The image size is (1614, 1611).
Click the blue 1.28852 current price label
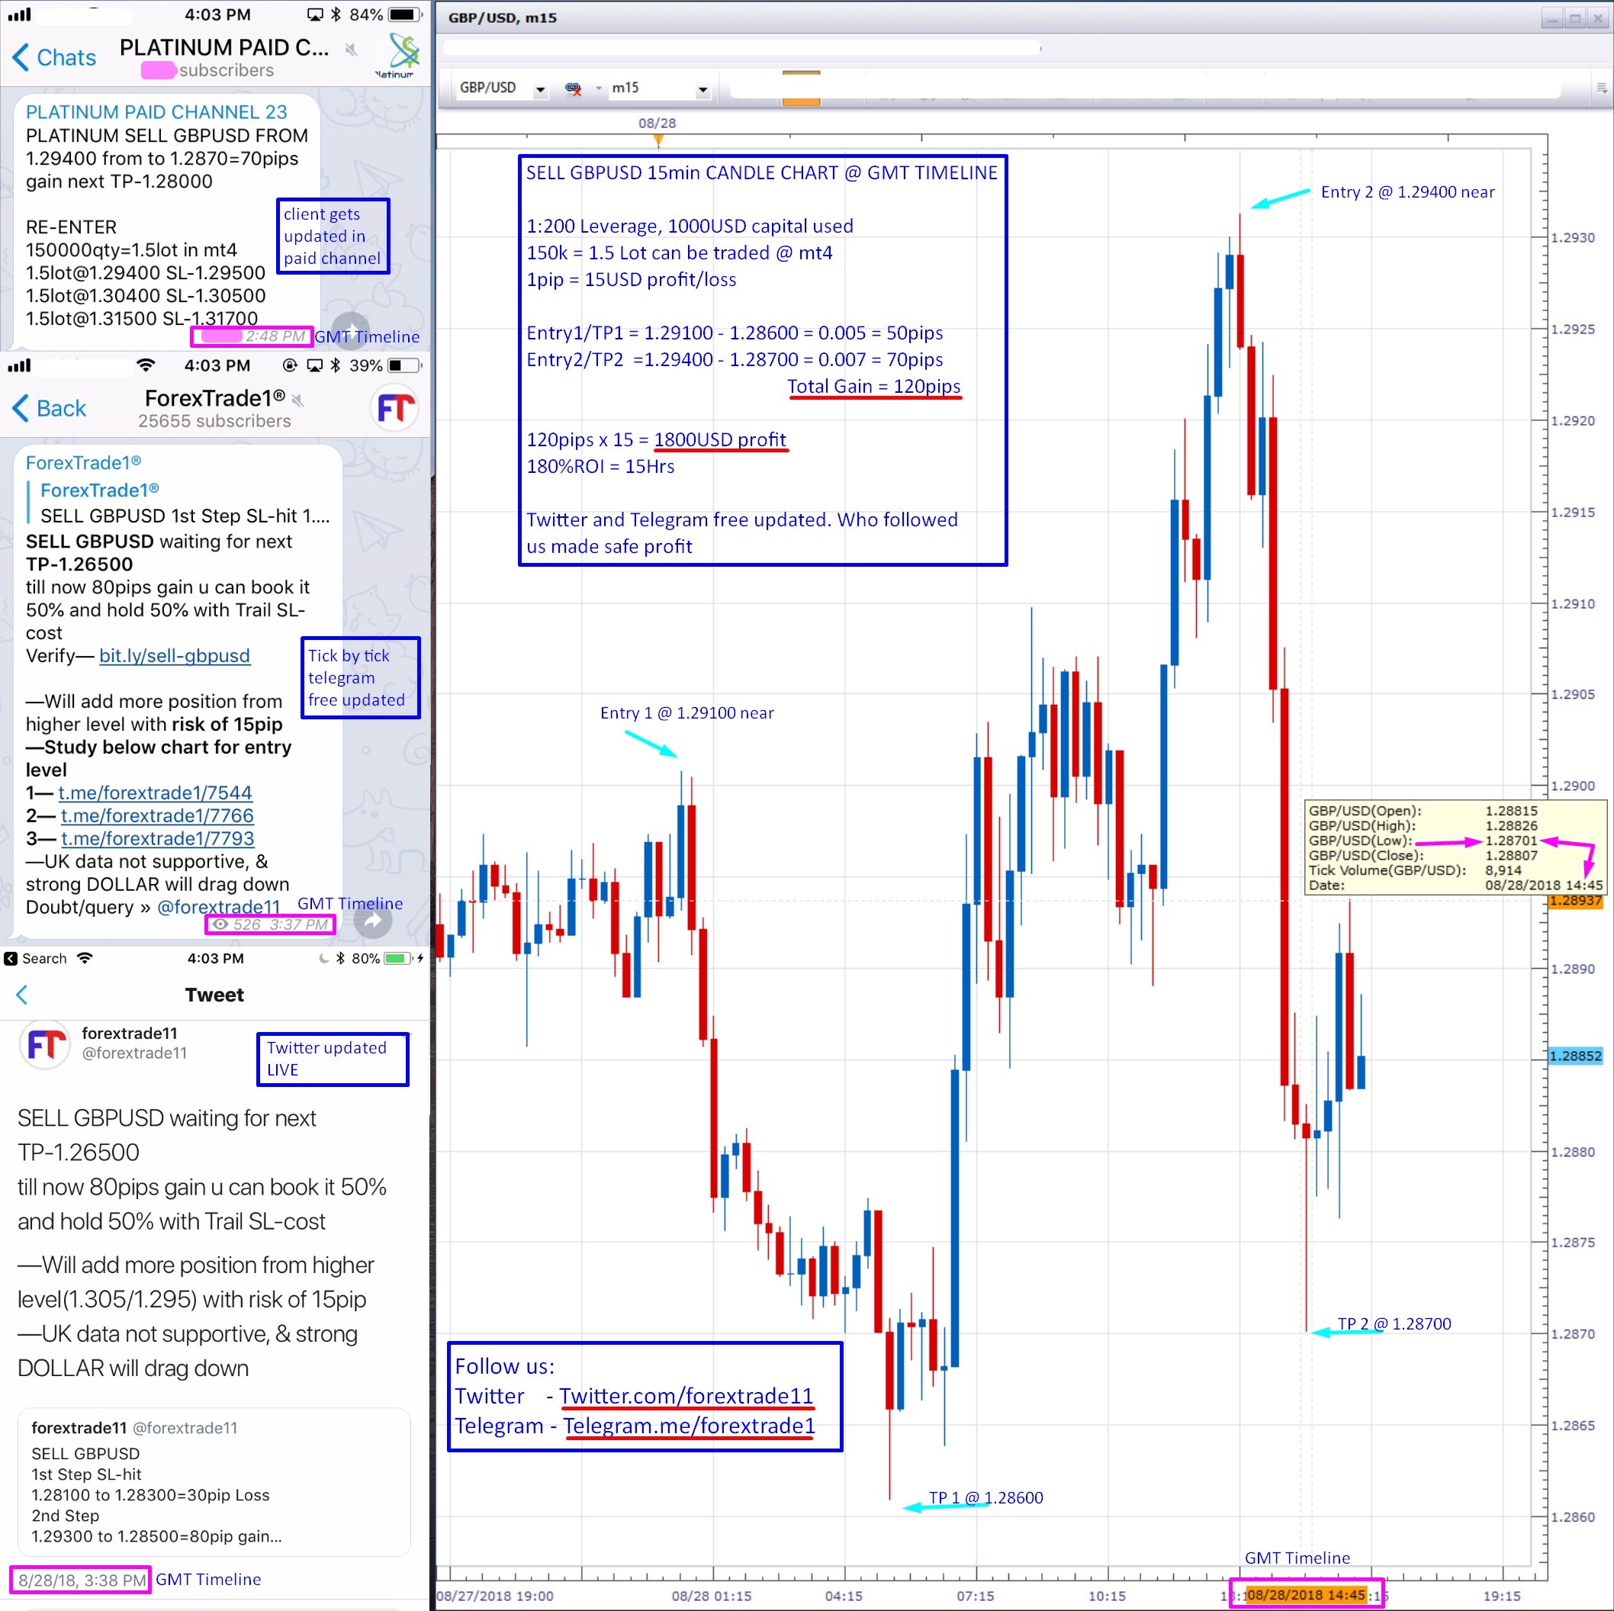(x=1575, y=1056)
